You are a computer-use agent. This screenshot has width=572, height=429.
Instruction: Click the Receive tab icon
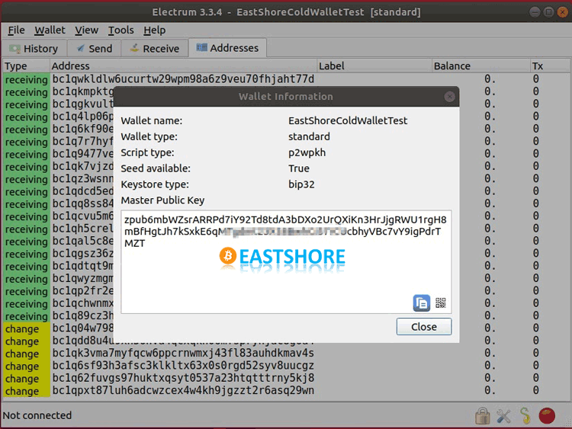134,47
